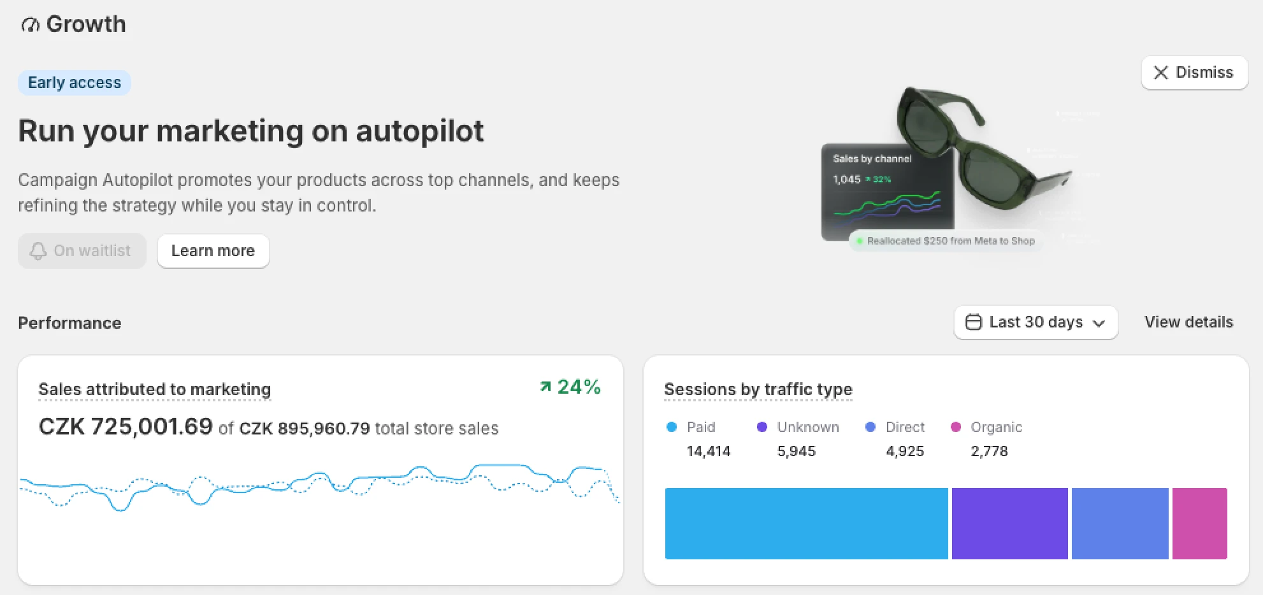Click the Organic legend dot
Screen dimensions: 1263x595
point(955,427)
